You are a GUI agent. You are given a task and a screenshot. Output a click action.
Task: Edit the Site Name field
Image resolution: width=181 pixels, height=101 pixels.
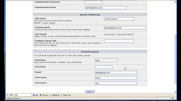pyautogui.click(x=119, y=19)
